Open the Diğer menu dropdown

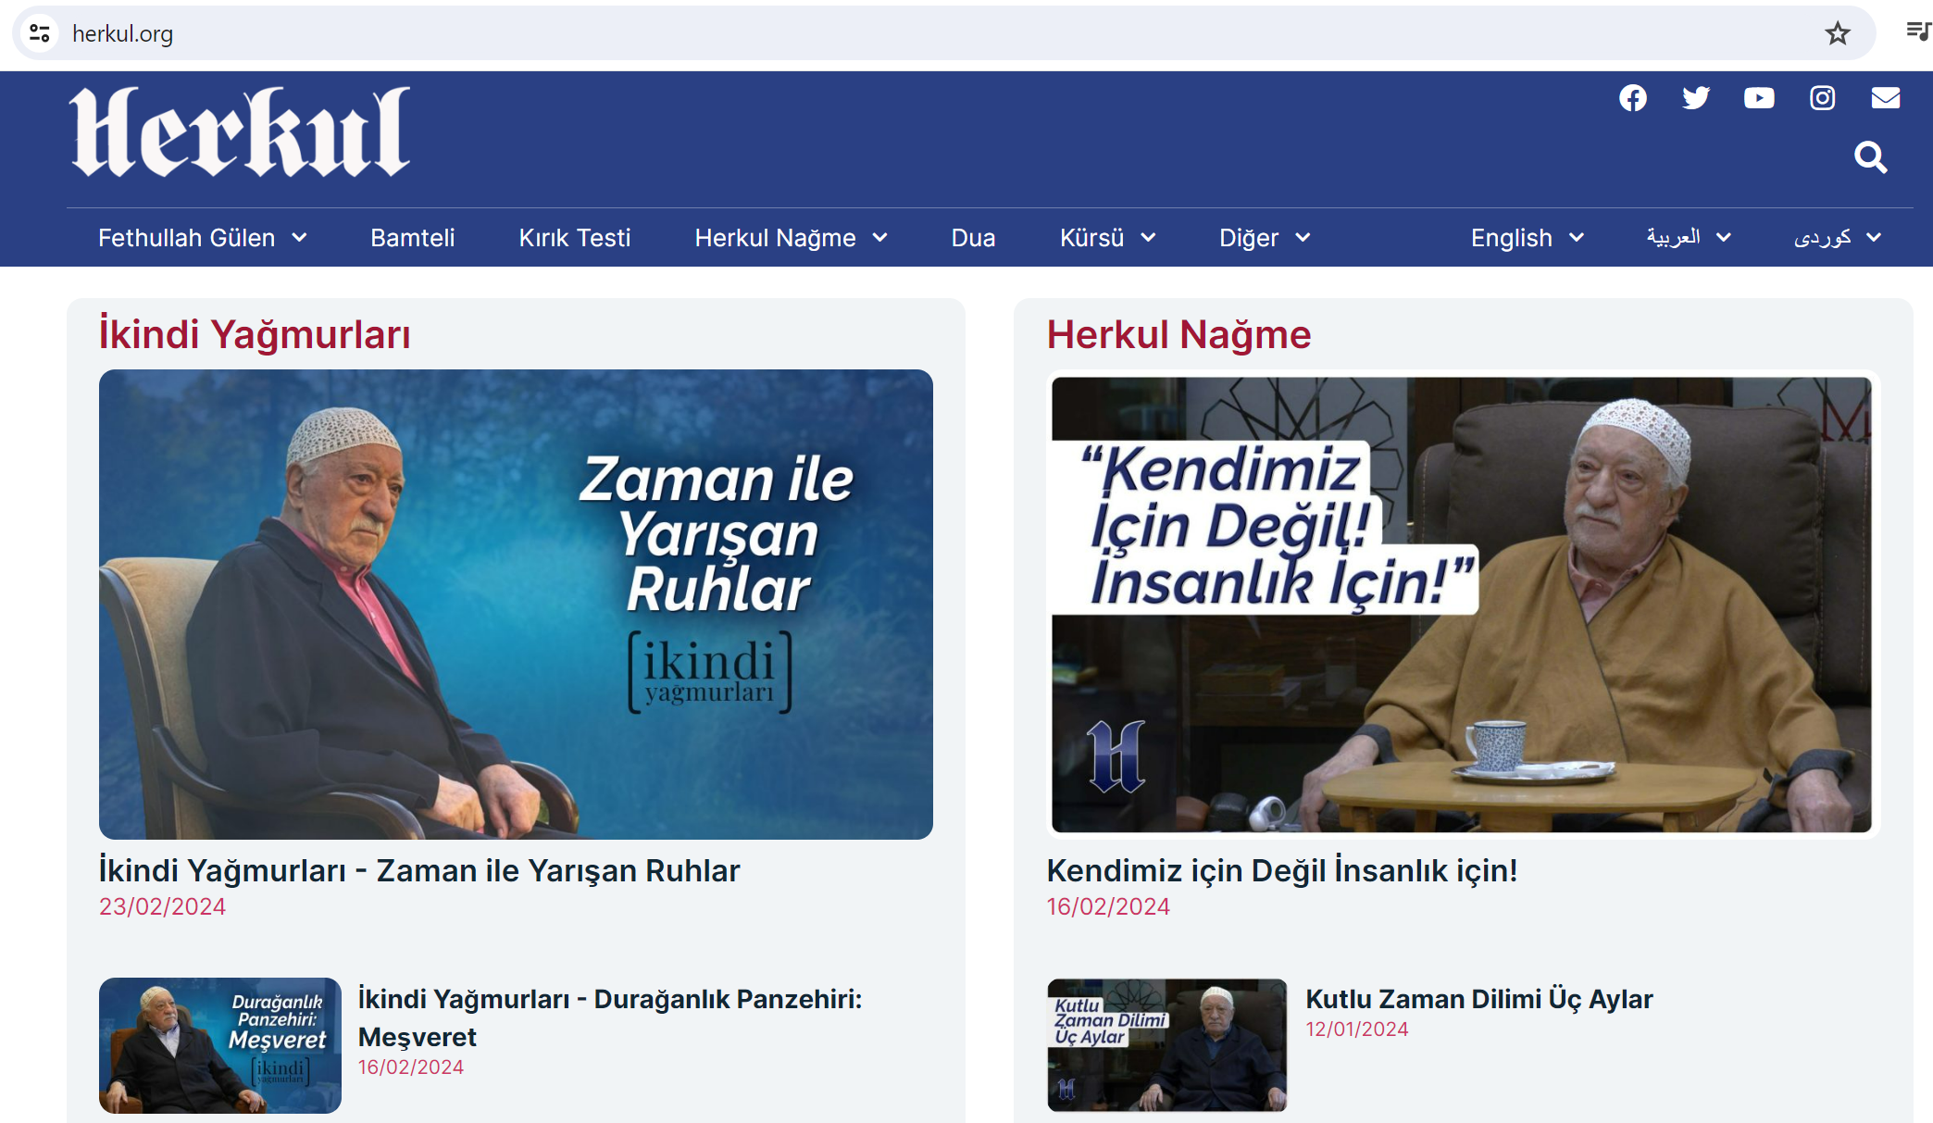coord(1264,238)
